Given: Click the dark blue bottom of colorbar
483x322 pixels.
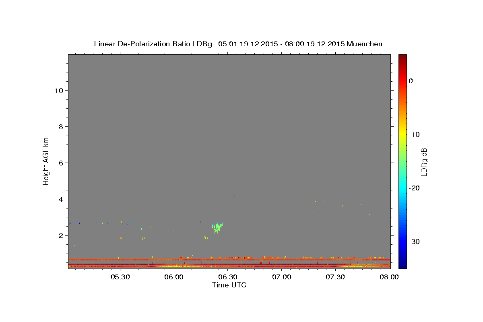Looking at the screenshot, I should click(402, 265).
